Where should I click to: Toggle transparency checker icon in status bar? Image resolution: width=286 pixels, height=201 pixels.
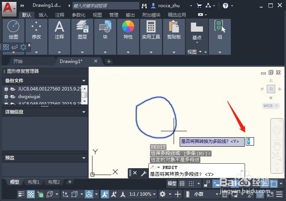click(x=31, y=194)
